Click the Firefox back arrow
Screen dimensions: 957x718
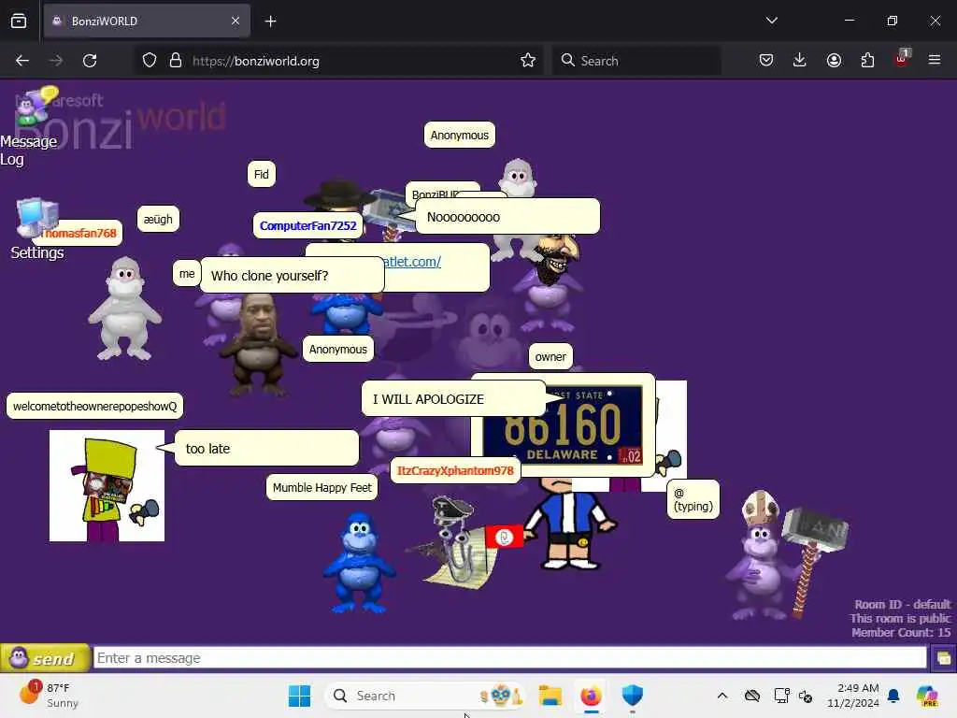click(x=22, y=61)
